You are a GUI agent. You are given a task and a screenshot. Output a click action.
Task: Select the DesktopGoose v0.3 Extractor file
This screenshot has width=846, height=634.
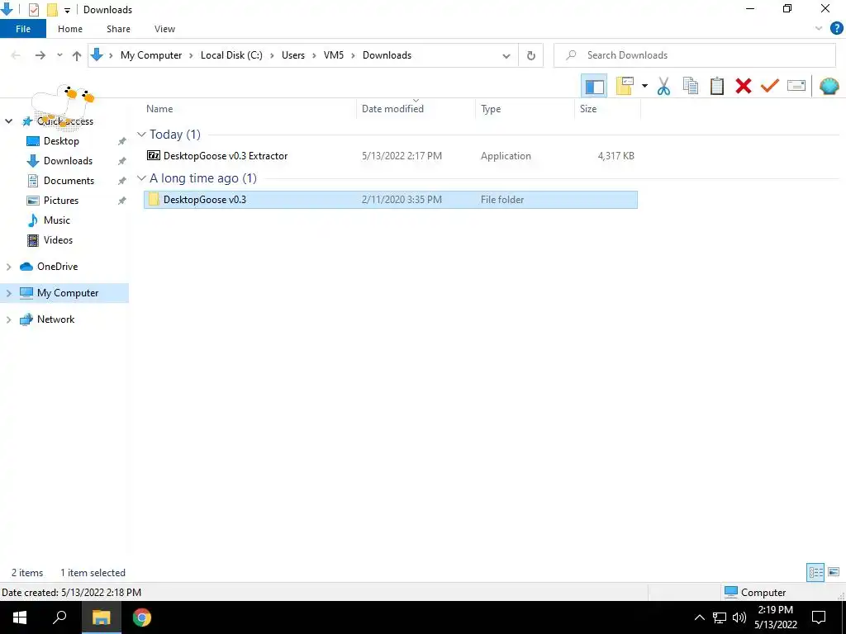pyautogui.click(x=391, y=156)
